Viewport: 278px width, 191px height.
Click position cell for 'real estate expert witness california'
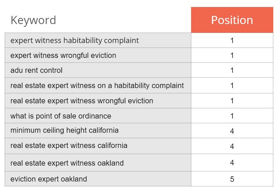tap(232, 146)
